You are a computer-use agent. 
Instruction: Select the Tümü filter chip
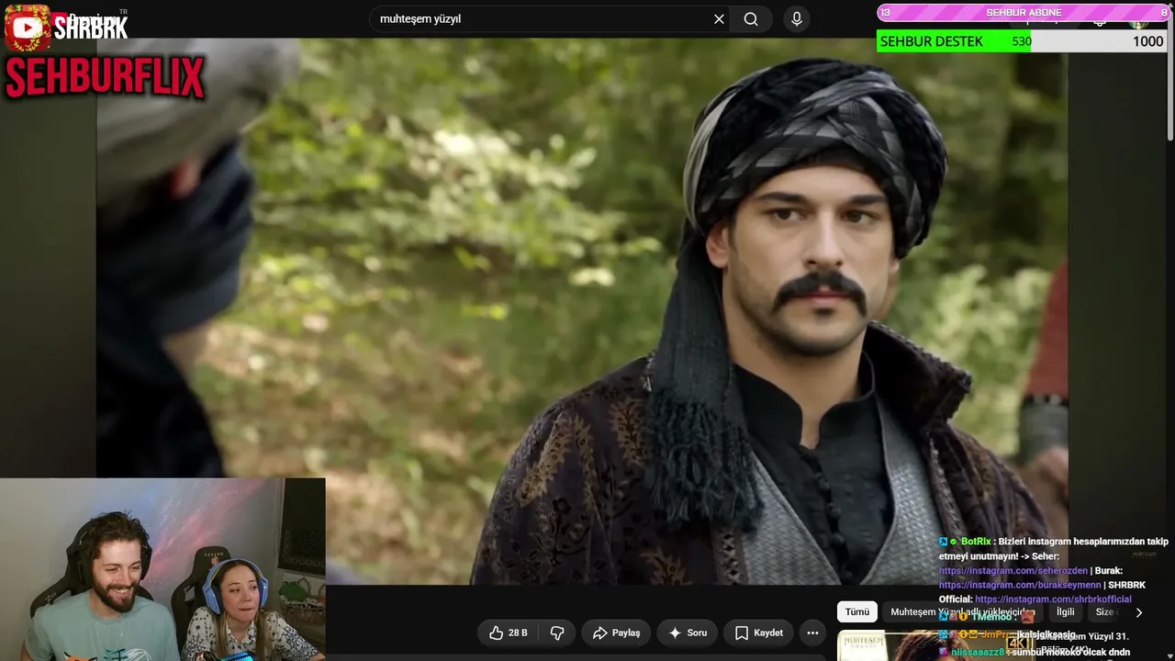click(x=857, y=611)
